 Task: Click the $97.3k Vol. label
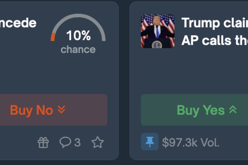191,143
